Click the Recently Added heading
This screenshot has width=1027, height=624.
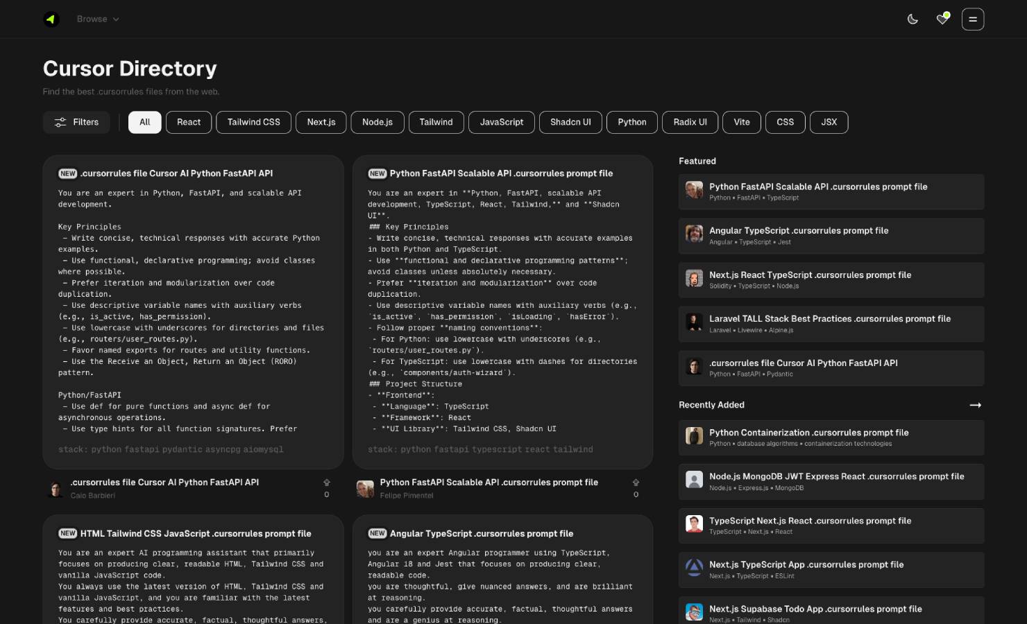click(711, 405)
